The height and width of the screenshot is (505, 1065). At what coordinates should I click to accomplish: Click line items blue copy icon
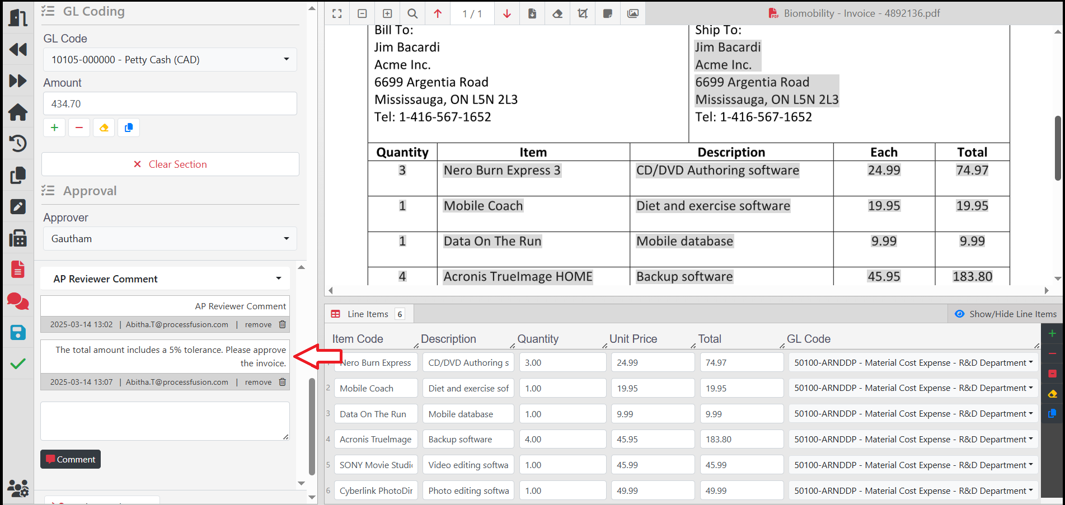click(x=1052, y=414)
